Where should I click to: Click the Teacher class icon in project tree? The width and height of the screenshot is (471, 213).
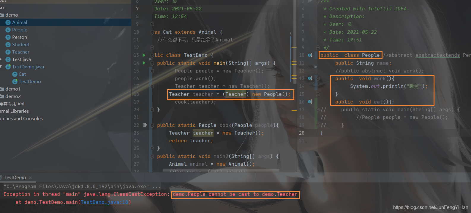[x=8, y=52]
